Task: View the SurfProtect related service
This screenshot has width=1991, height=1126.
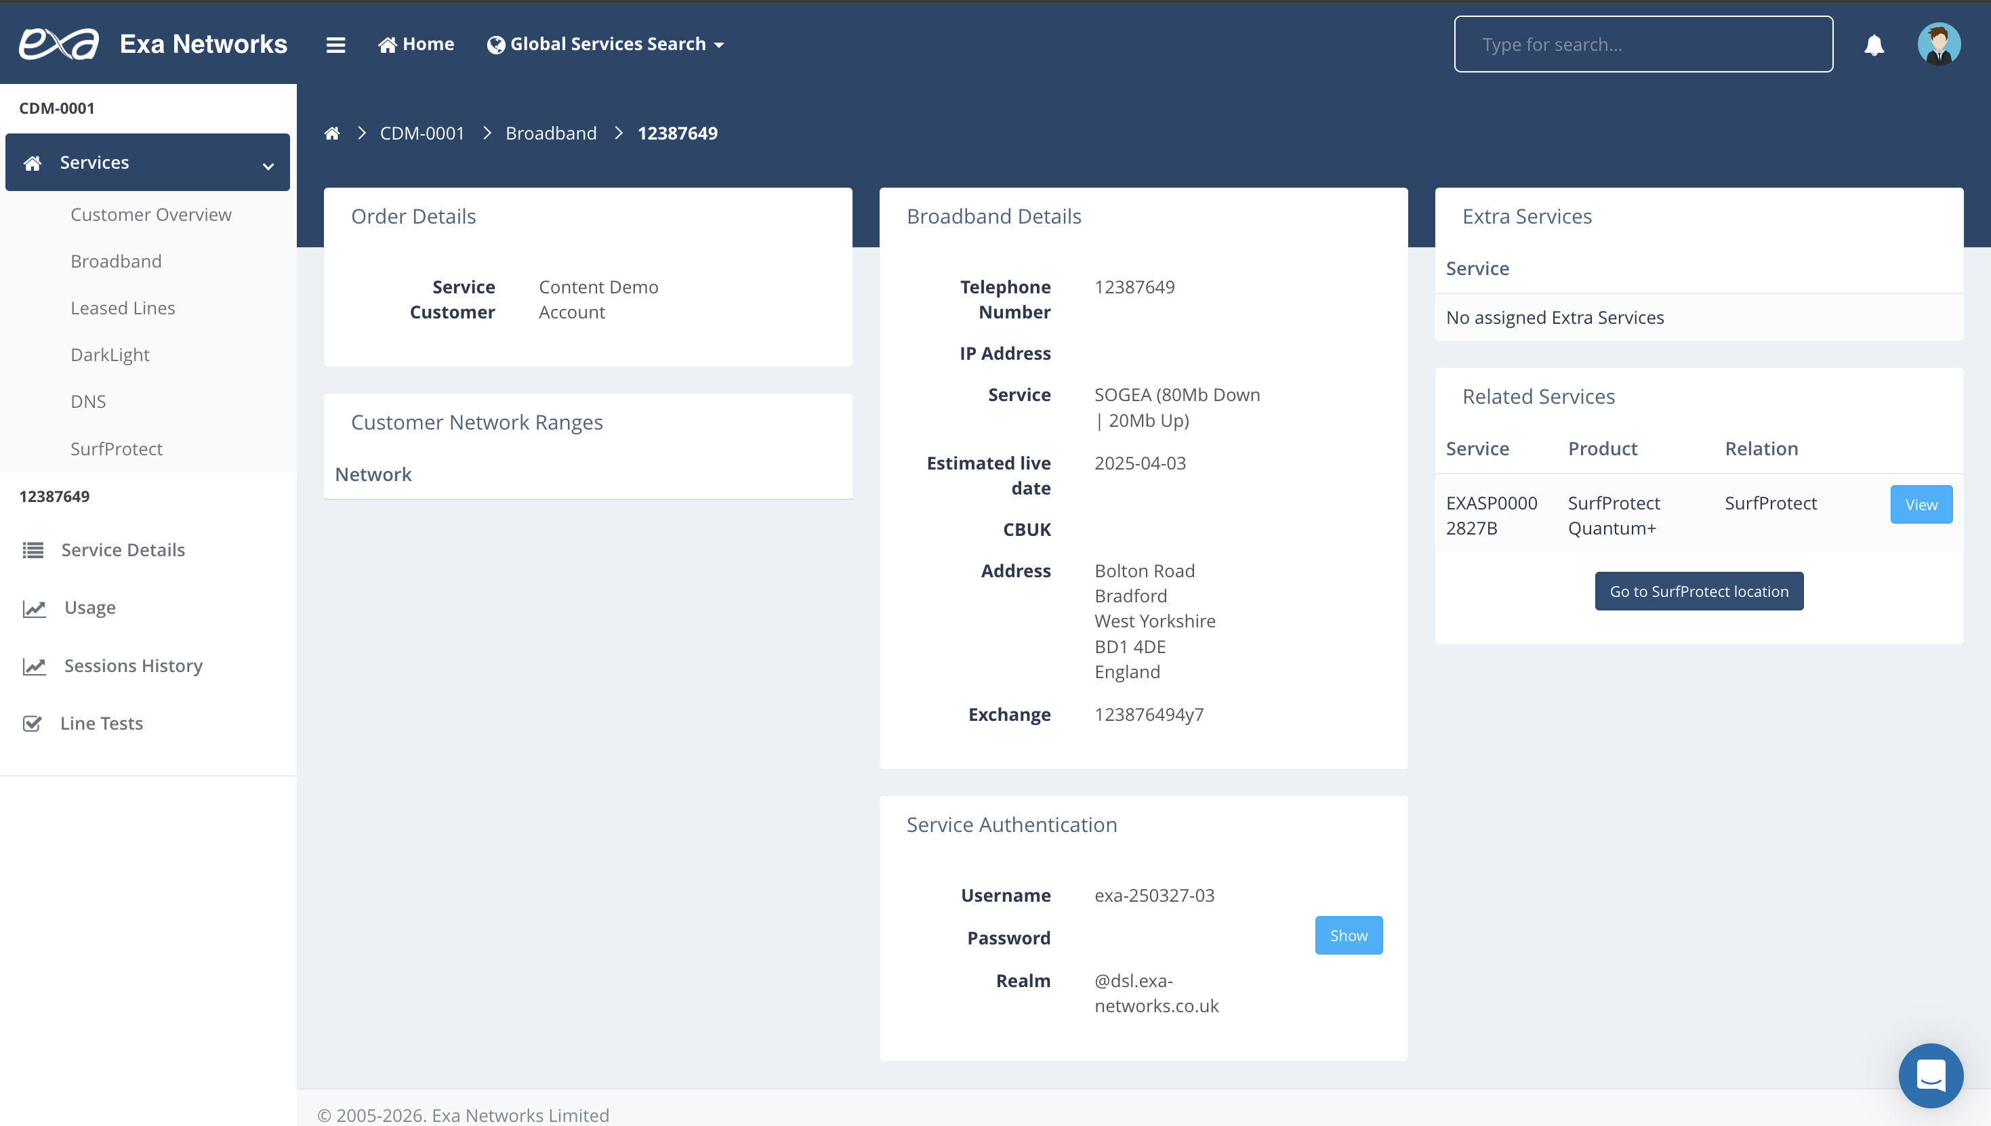Action: pyautogui.click(x=1921, y=504)
